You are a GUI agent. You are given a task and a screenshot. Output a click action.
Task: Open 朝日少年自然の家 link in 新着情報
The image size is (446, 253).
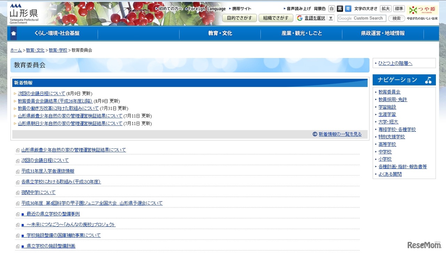70,123
